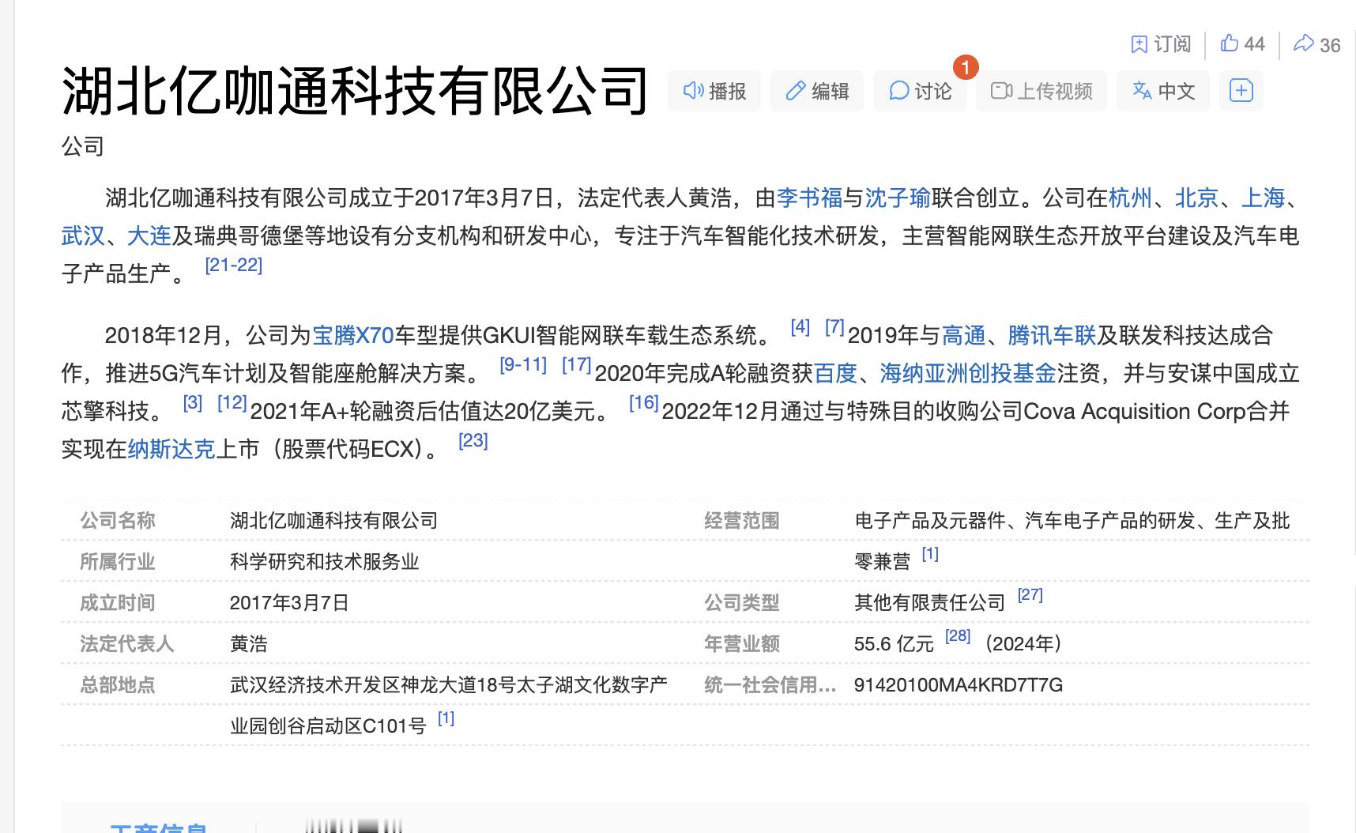Click the share arrow icon showing 36
Screen dimensions: 1356x833
pos(1303,43)
